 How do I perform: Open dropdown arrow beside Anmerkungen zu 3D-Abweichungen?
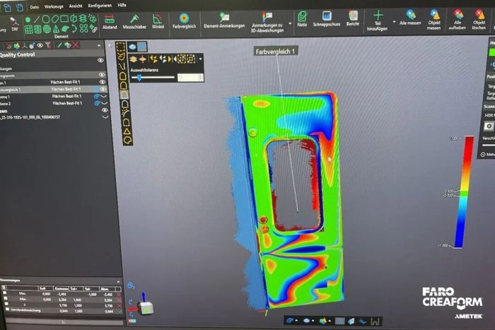290,23
